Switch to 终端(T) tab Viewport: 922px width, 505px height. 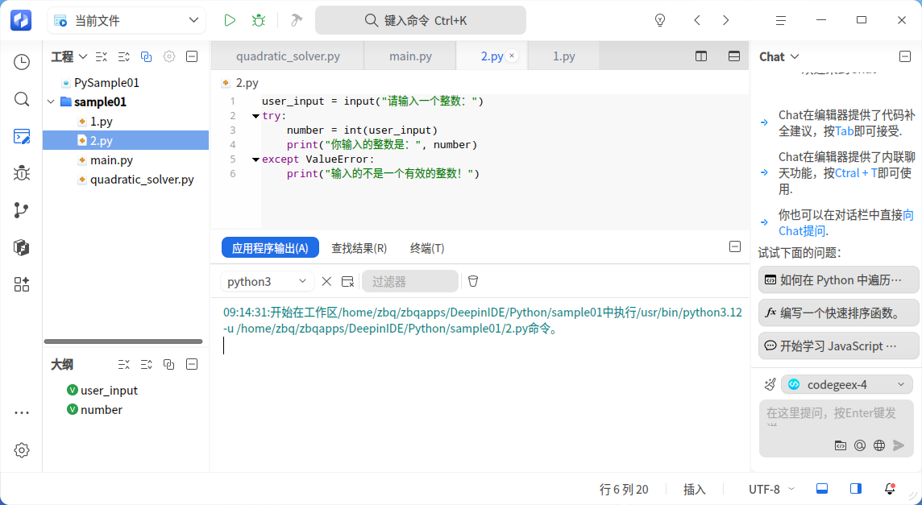pyautogui.click(x=427, y=248)
